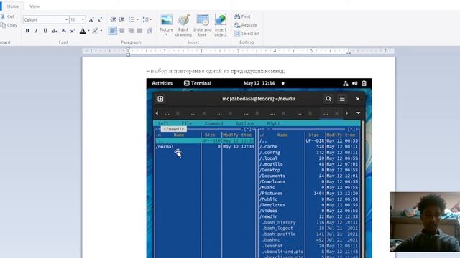Image resolution: width=460 pixels, height=258 pixels.
Task: Open Options menu in Midnight Commander
Action: (244, 123)
